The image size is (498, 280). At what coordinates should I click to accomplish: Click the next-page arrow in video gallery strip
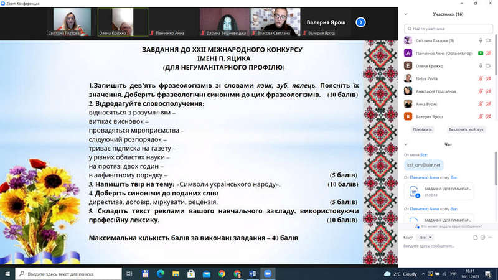(360, 22)
